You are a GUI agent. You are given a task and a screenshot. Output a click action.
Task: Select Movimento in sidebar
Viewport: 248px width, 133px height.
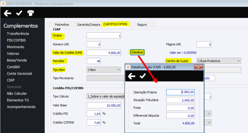tap(16, 47)
